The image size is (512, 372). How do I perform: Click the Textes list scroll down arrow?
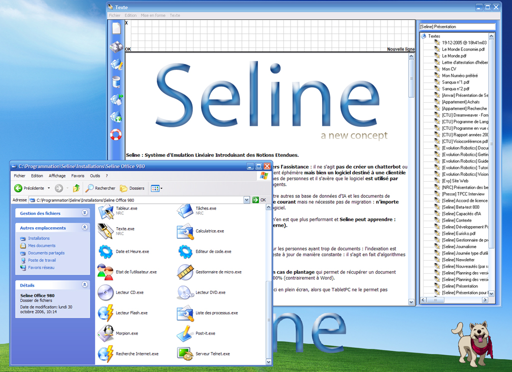click(x=491, y=294)
